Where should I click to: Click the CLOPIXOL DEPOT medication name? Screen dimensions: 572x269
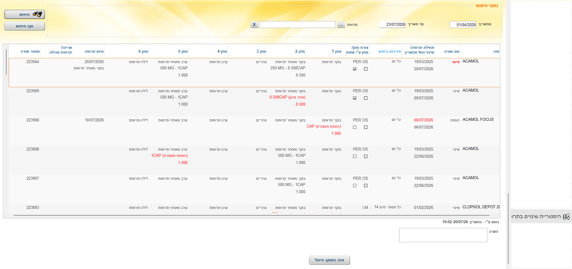481,207
